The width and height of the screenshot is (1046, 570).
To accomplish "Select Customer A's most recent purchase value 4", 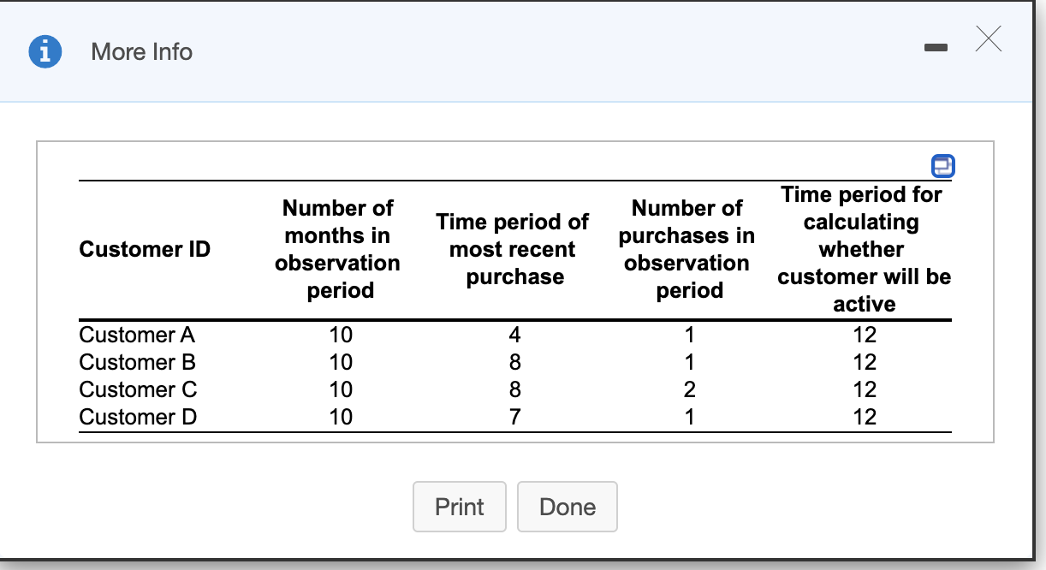I will (x=514, y=335).
